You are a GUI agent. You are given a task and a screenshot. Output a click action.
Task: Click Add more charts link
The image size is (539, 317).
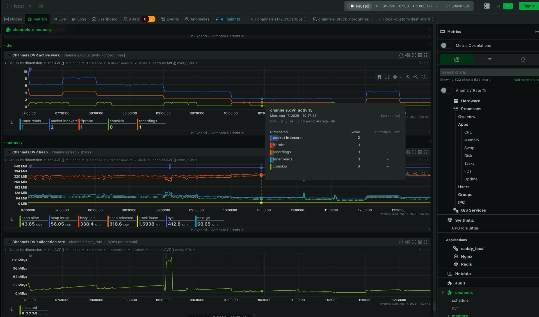pos(526,80)
